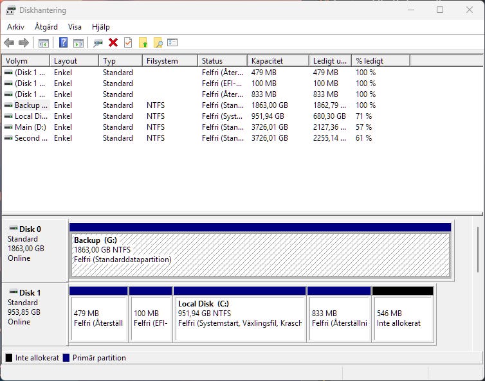The image size is (485, 381).
Task: Toggle the console tree pane icon
Action: 44,43
